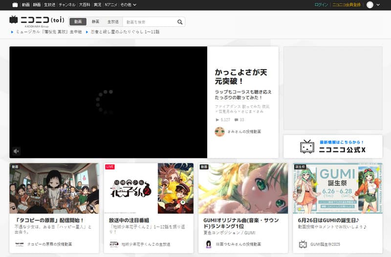Open the 地縛少年花子くん2 thumbnail

click(x=149, y=188)
